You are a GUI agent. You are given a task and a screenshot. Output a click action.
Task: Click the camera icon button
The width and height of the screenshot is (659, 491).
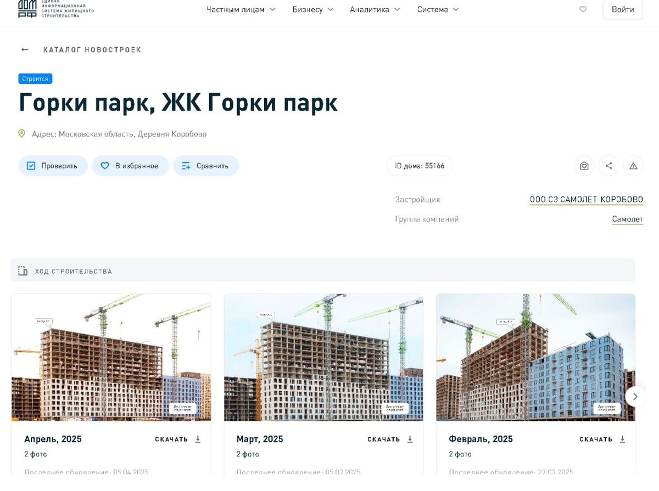(x=584, y=166)
